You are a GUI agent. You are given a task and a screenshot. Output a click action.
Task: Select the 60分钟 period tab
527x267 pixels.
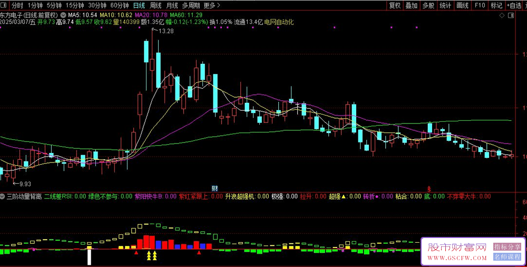[x=120, y=5]
